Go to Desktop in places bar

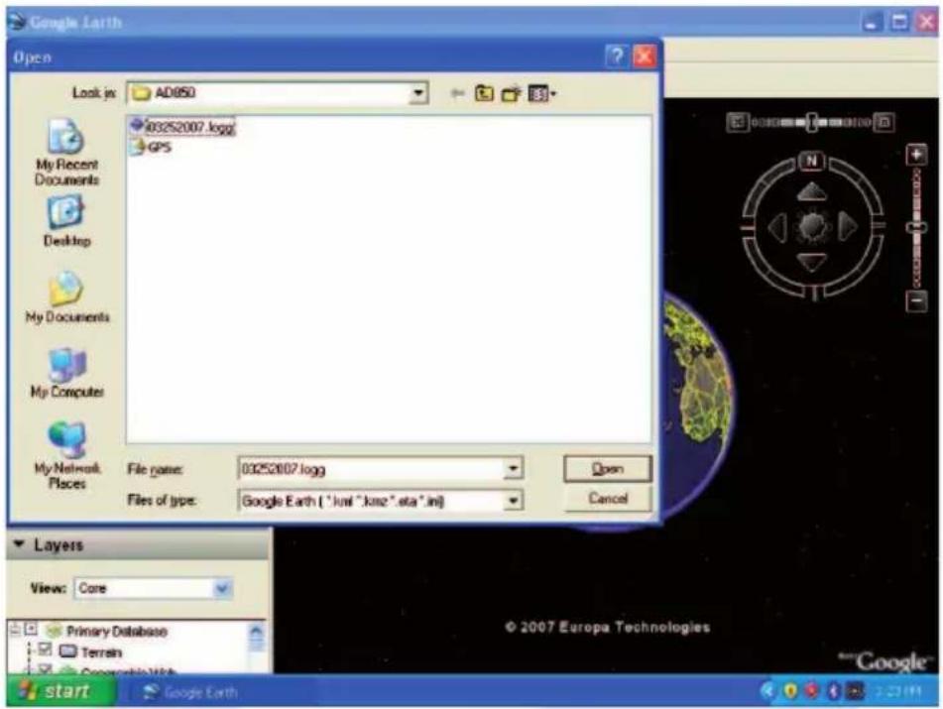coord(66,221)
